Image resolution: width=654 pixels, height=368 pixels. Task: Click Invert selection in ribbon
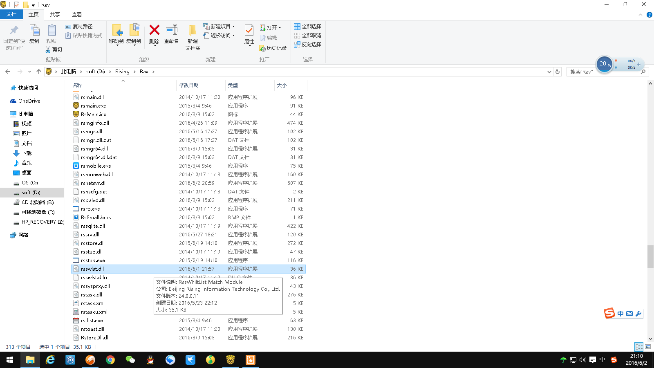tap(308, 45)
